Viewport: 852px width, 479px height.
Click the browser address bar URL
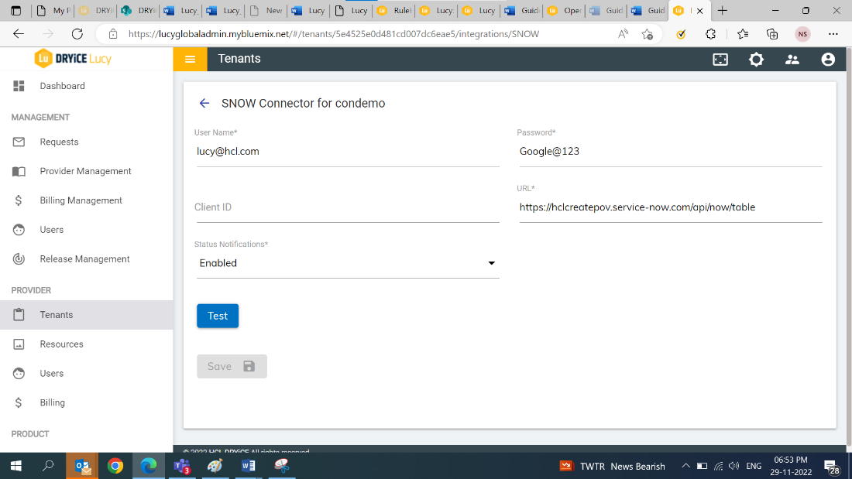334,34
